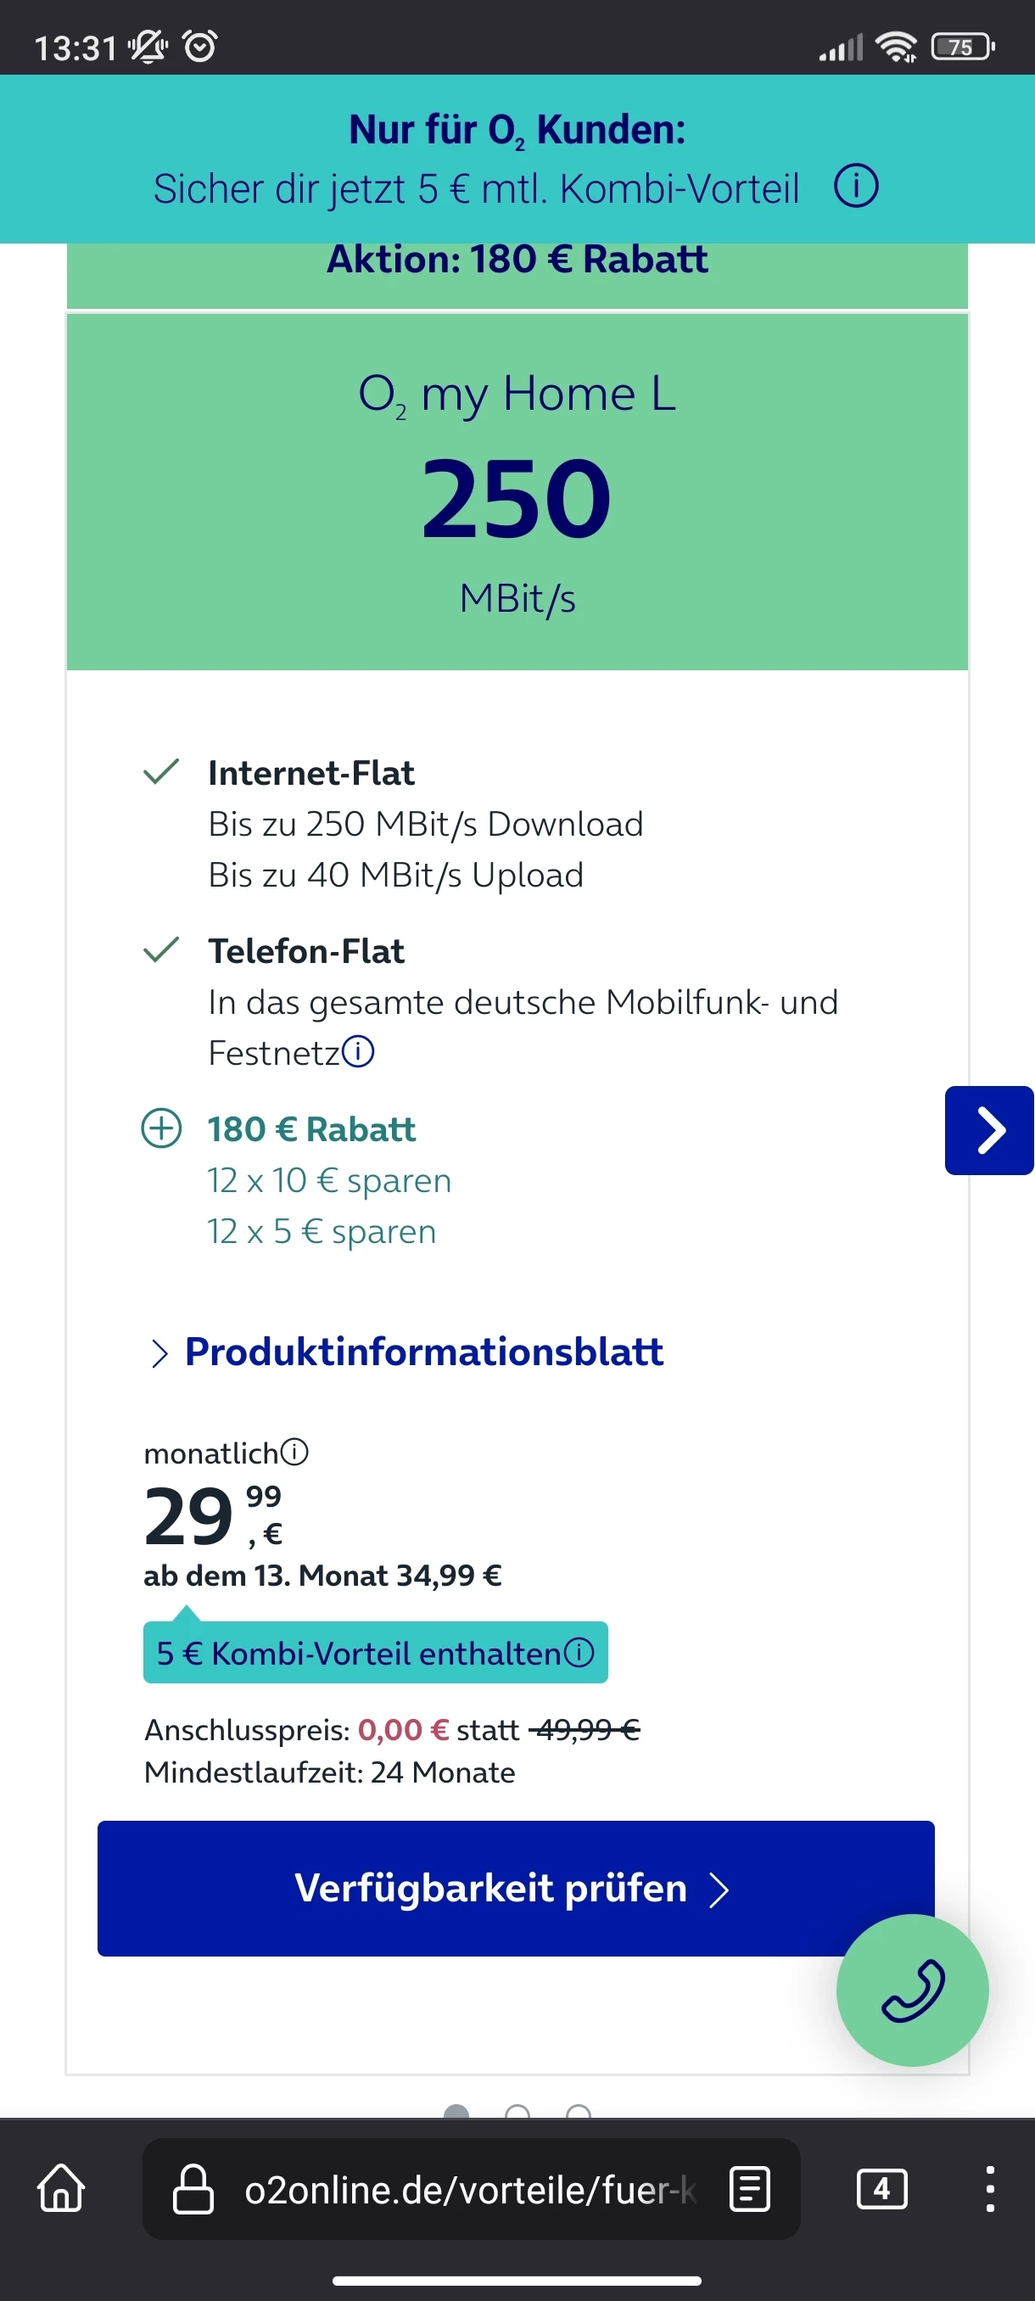Image resolution: width=1035 pixels, height=2301 pixels.
Task: Open the reader mode page icon
Action: tap(749, 2188)
